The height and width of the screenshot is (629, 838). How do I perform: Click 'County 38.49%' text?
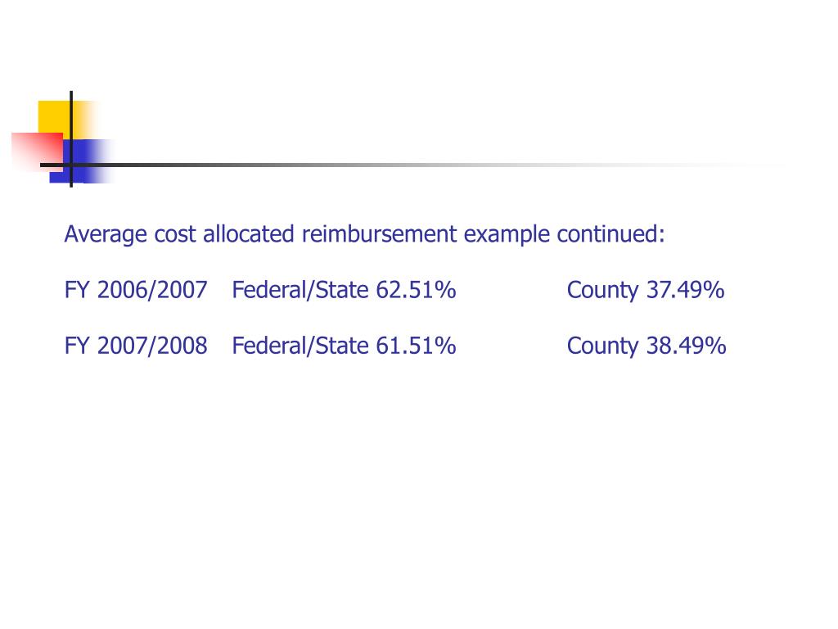[x=647, y=346]
